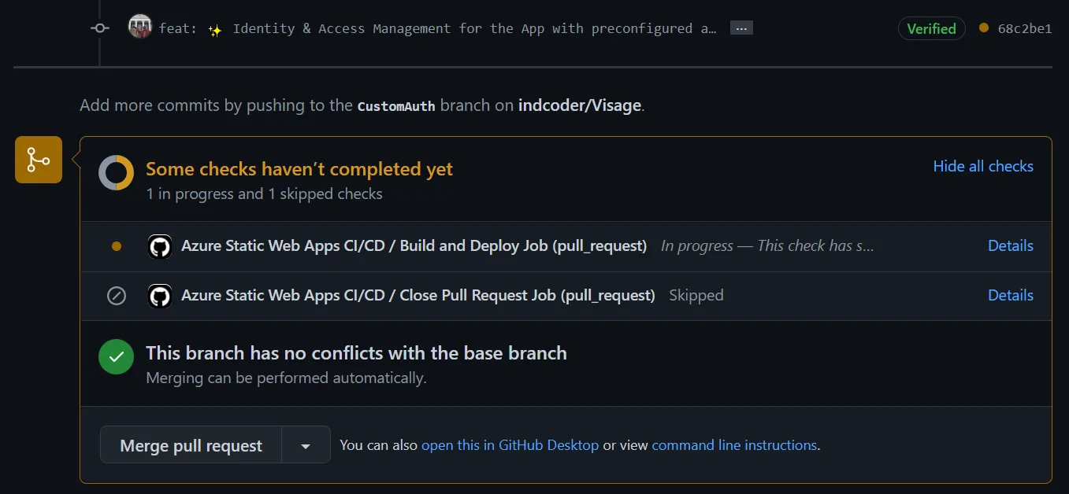
Task: Open commit 68c2be1 hash link
Action: click(x=1024, y=28)
